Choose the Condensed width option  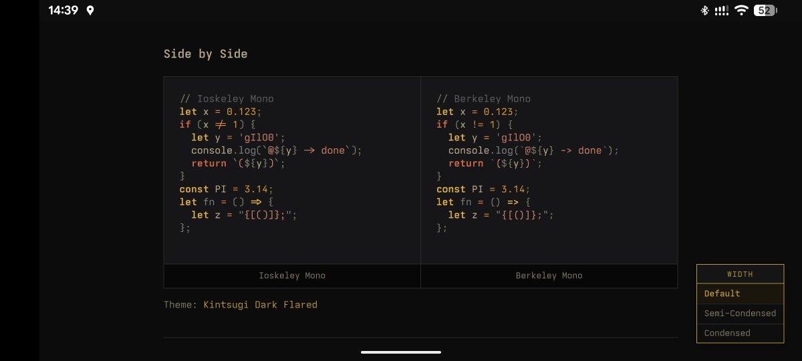740,333
